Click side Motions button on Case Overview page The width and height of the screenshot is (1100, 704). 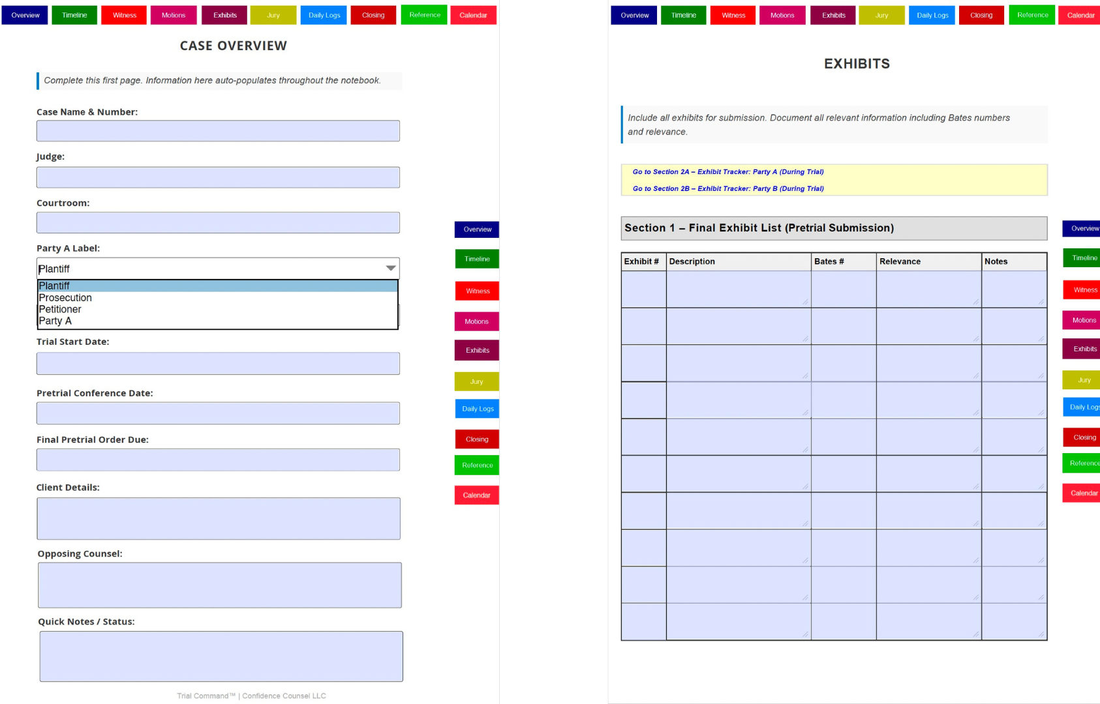click(x=477, y=321)
